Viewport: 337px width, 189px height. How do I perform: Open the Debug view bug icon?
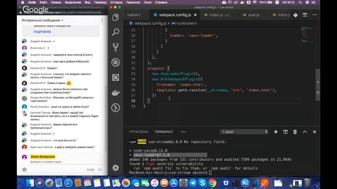click(115, 62)
